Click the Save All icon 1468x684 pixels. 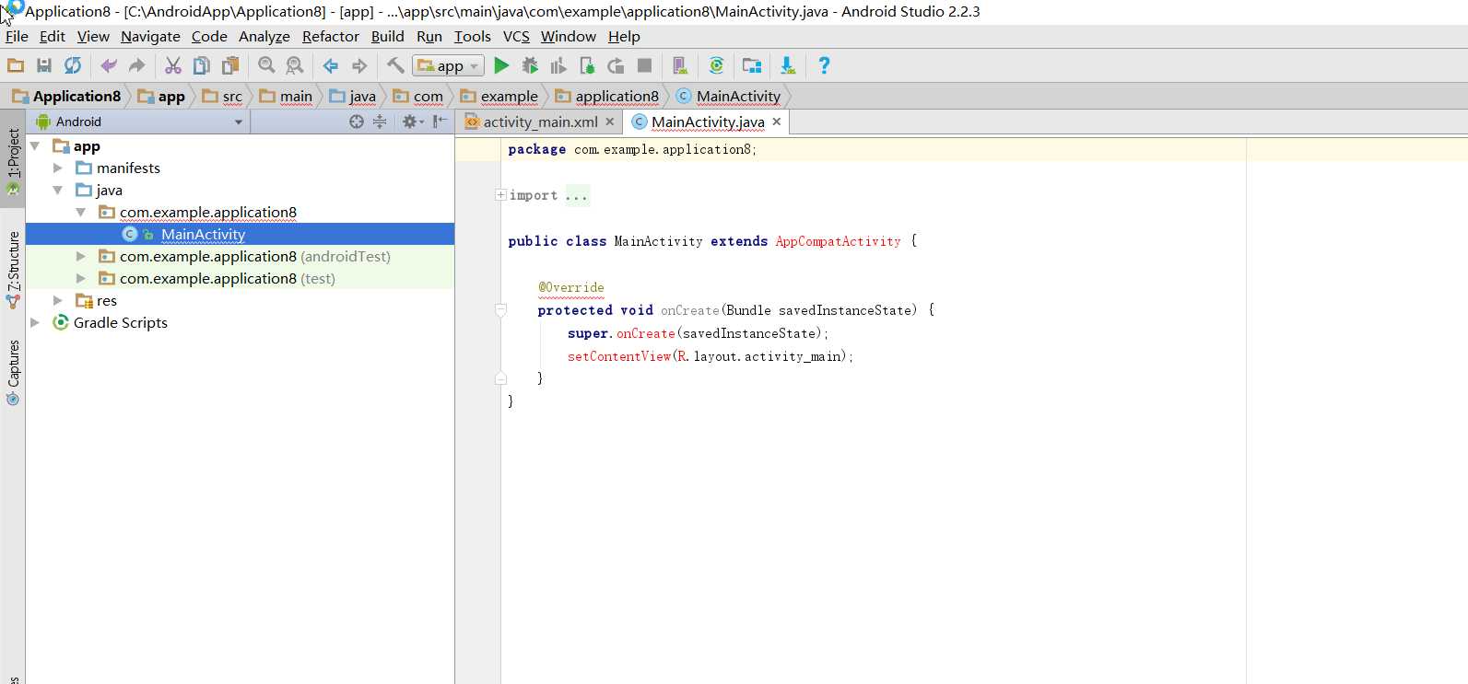click(x=44, y=65)
